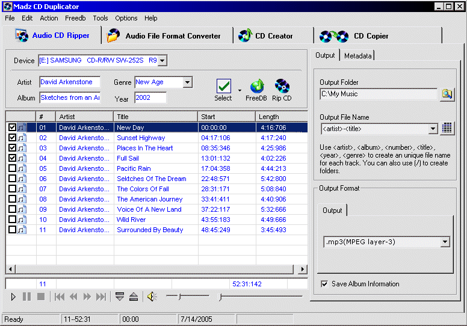Open the Device drive dropdown
The width and height of the screenshot is (467, 326).
pos(162,60)
